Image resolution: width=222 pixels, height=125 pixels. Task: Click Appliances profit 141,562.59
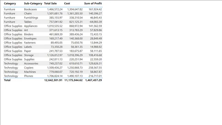pyautogui.click(x=95, y=26)
